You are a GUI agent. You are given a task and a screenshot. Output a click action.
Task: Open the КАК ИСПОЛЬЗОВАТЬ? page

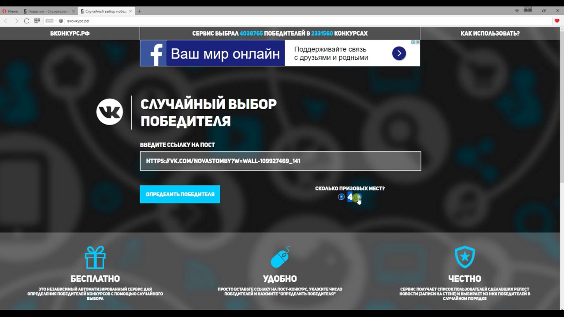[x=490, y=33]
